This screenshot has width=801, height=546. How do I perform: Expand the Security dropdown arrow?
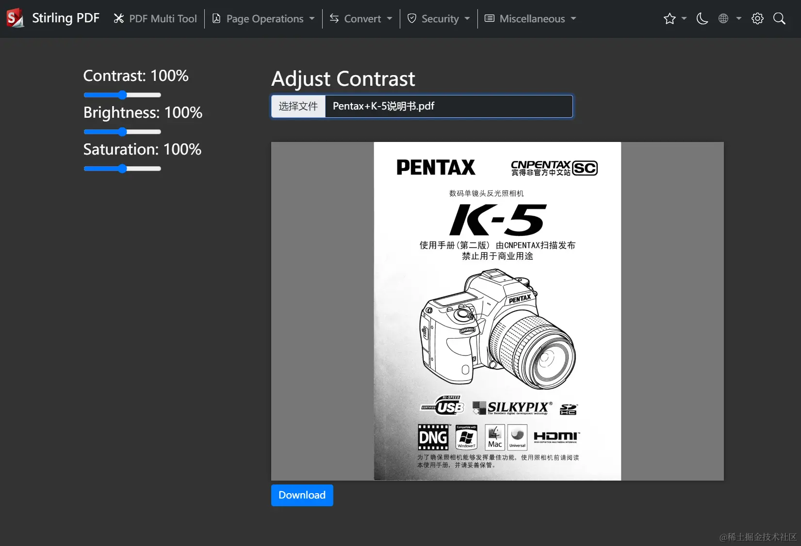pyautogui.click(x=467, y=18)
